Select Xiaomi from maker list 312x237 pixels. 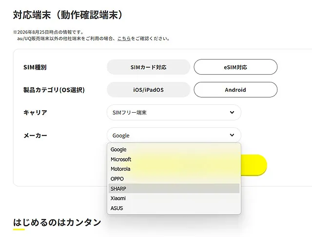pyautogui.click(x=174, y=198)
